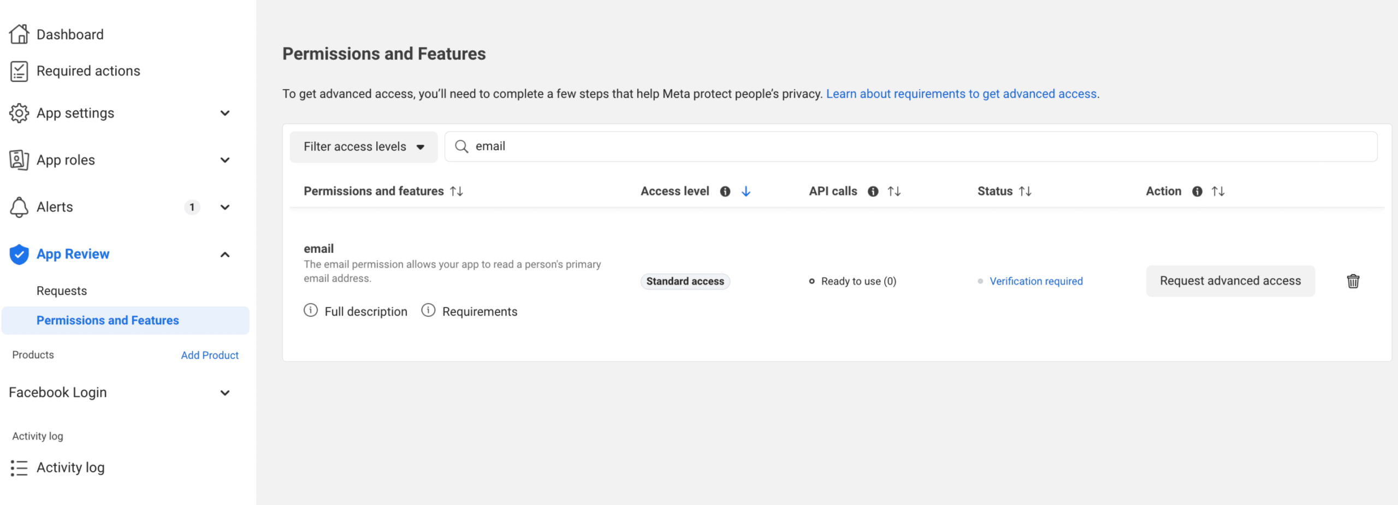Click Request advanced access button
The height and width of the screenshot is (505, 1398).
click(x=1230, y=281)
